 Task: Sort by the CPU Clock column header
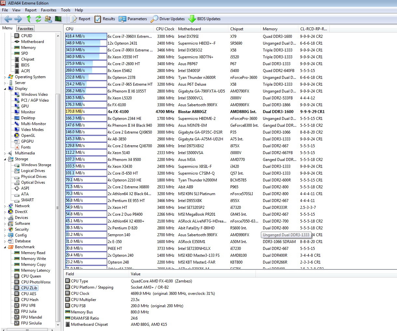165,29
